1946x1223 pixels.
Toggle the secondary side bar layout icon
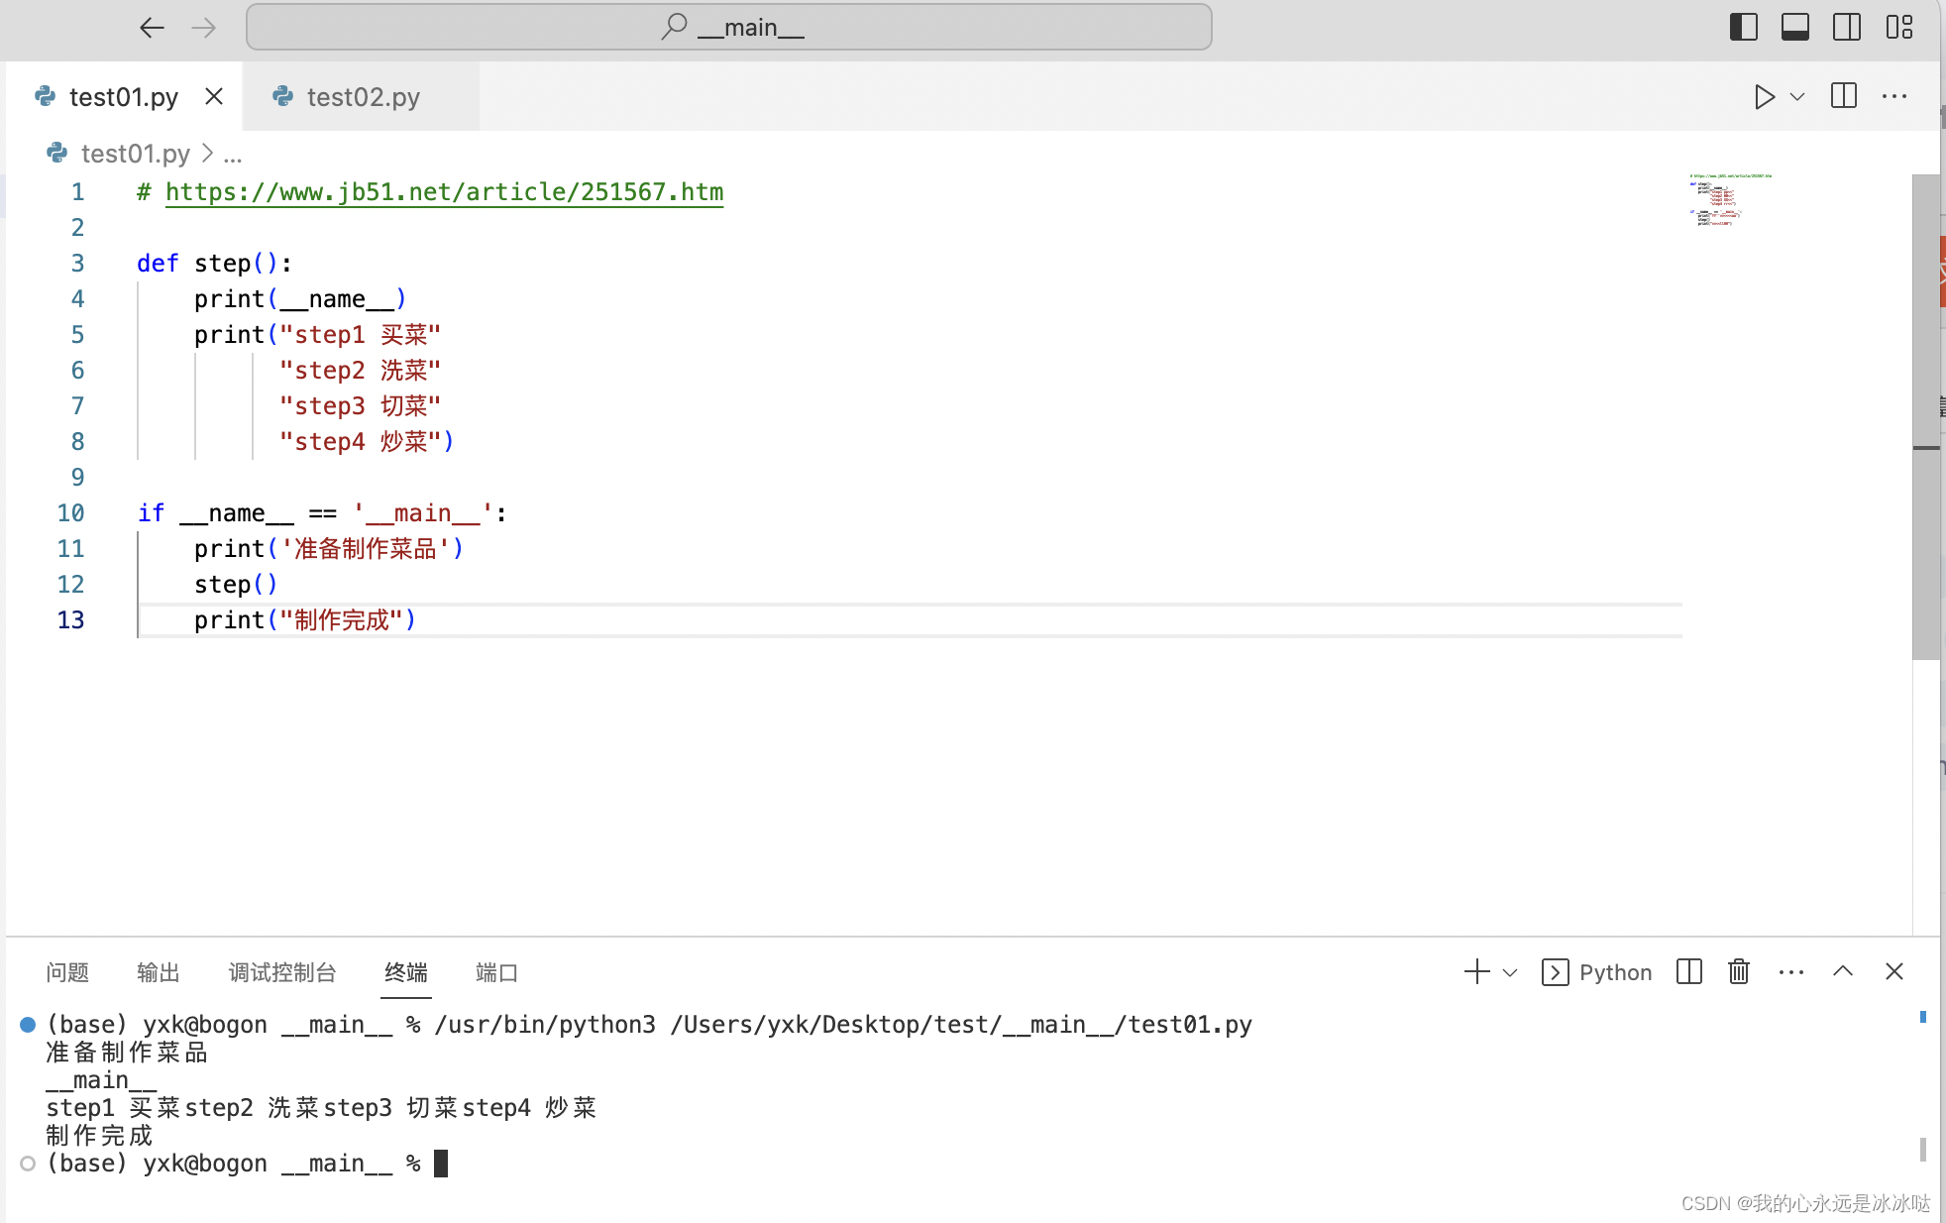pos(1847,27)
